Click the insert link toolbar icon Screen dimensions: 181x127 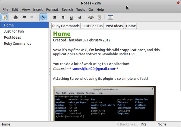[x=91, y=17]
